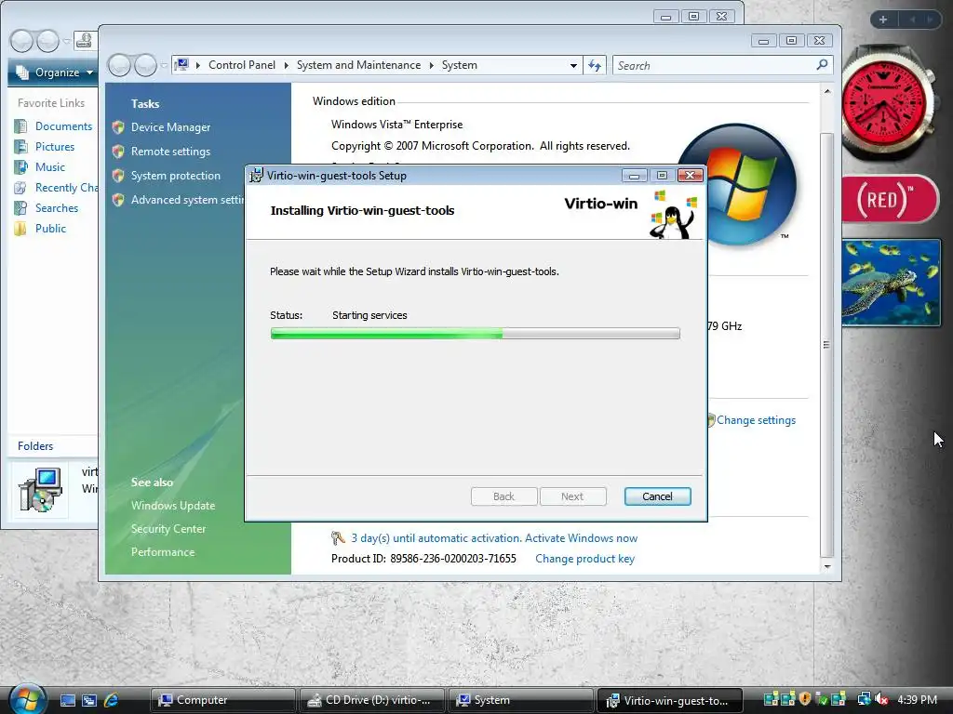Viewport: 953px width, 714px height.
Task: Click the red watch clock gadget
Action: [885, 102]
